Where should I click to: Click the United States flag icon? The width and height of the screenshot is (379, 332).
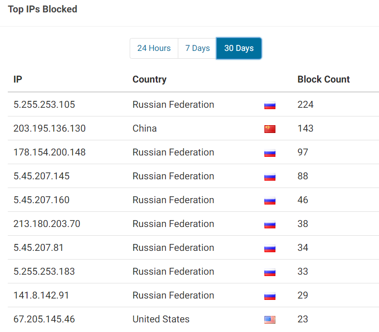(270, 320)
